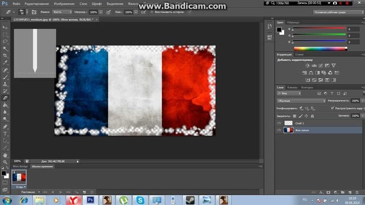The image size is (365, 205).
Task: Select the Eyedropper tool
Action: [x=5, y=63]
